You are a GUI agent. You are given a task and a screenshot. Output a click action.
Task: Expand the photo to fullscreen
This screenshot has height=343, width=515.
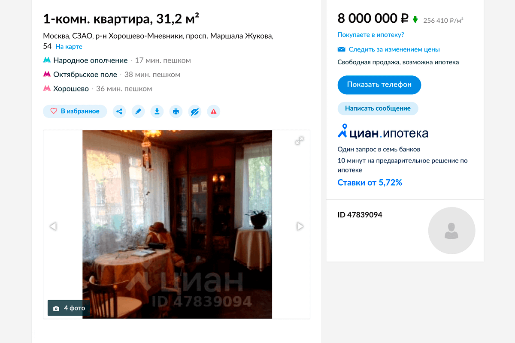point(300,141)
